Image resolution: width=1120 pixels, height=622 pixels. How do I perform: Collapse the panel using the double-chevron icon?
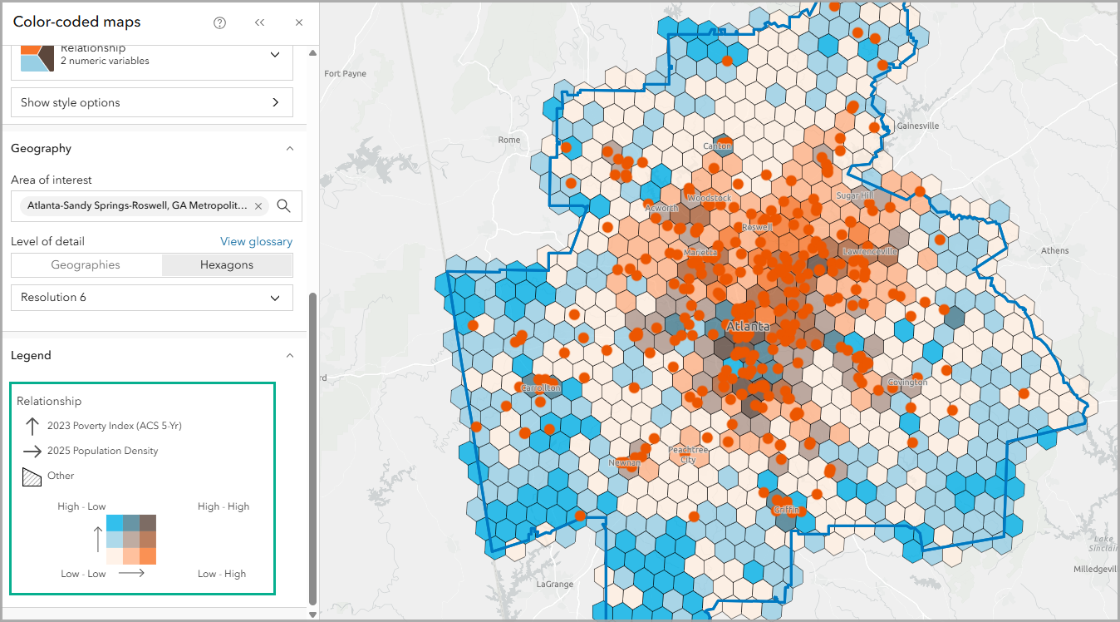coord(259,22)
